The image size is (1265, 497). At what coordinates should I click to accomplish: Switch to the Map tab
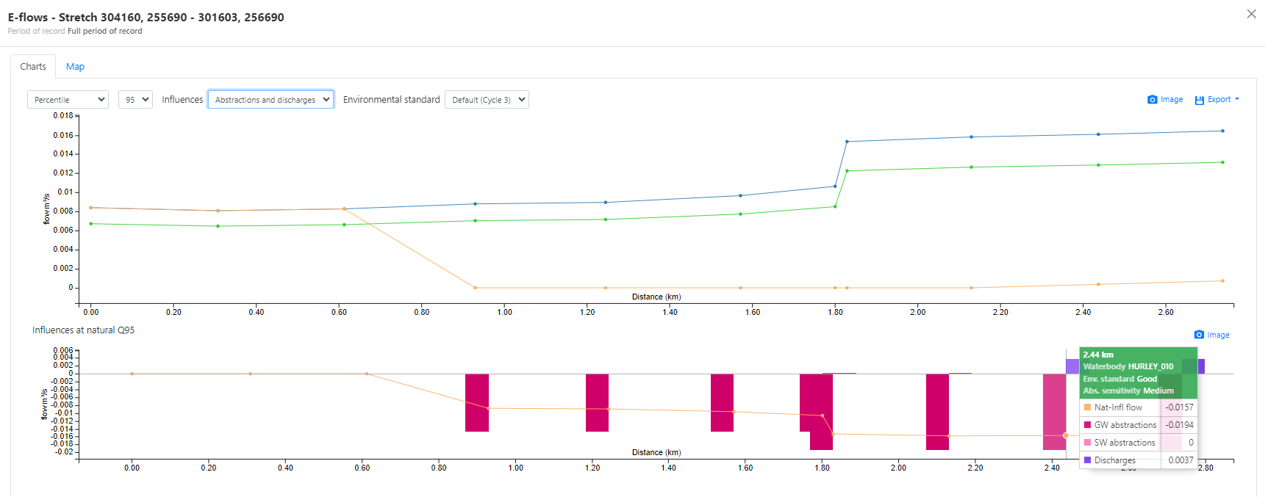[x=75, y=67]
